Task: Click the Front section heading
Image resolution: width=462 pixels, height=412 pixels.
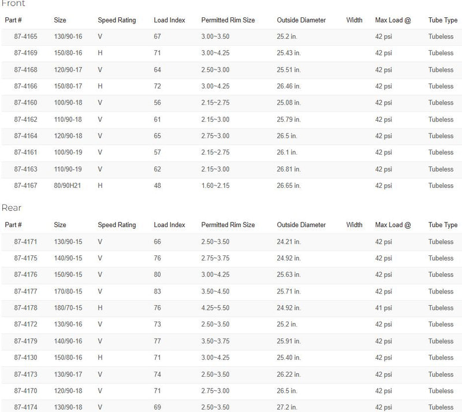Action: [13, 3]
